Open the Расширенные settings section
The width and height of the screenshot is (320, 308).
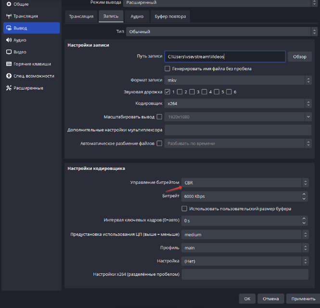pyautogui.click(x=31, y=88)
